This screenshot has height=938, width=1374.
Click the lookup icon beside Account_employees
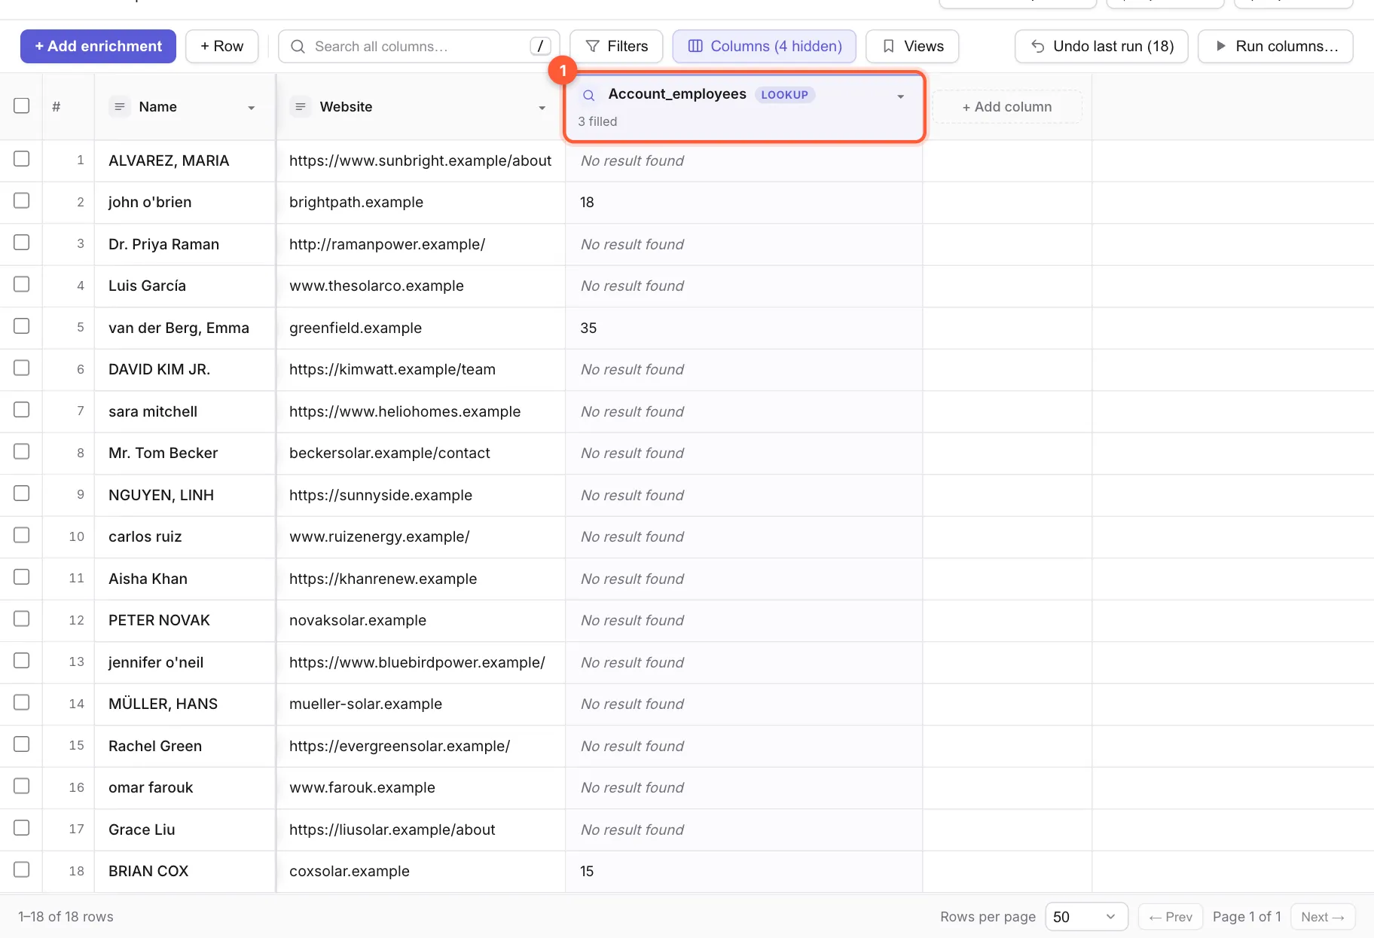coord(589,95)
